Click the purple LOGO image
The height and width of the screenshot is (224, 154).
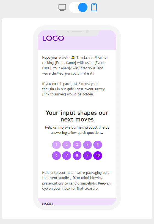coord(53,38)
